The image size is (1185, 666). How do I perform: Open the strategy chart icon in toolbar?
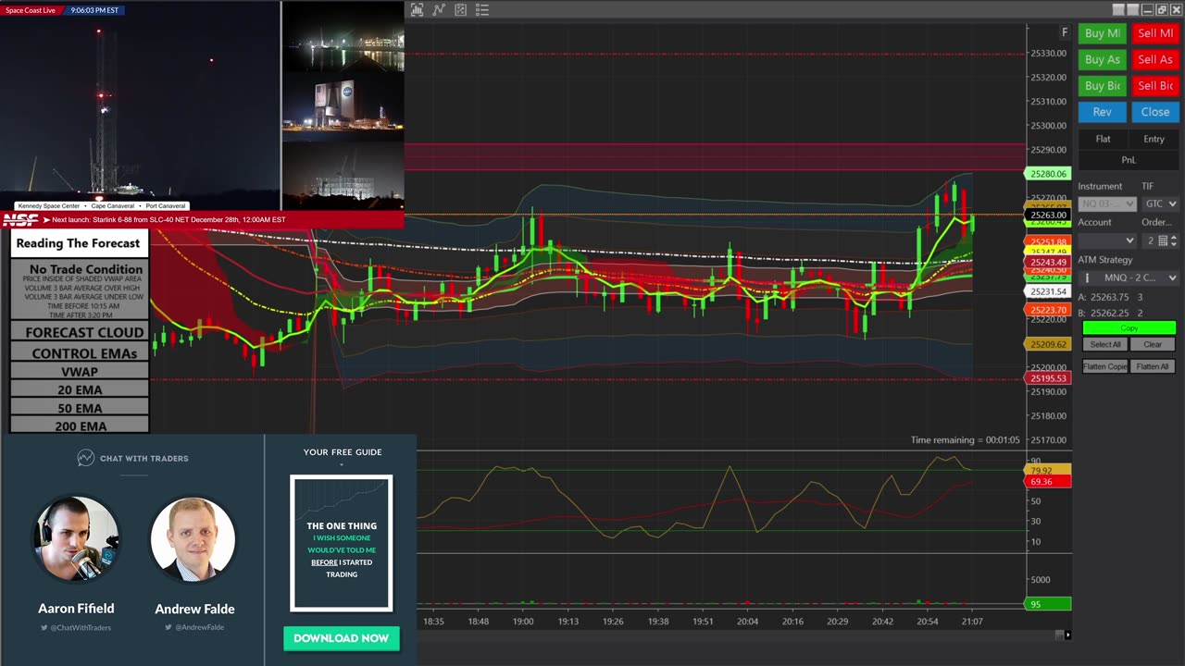tap(461, 10)
